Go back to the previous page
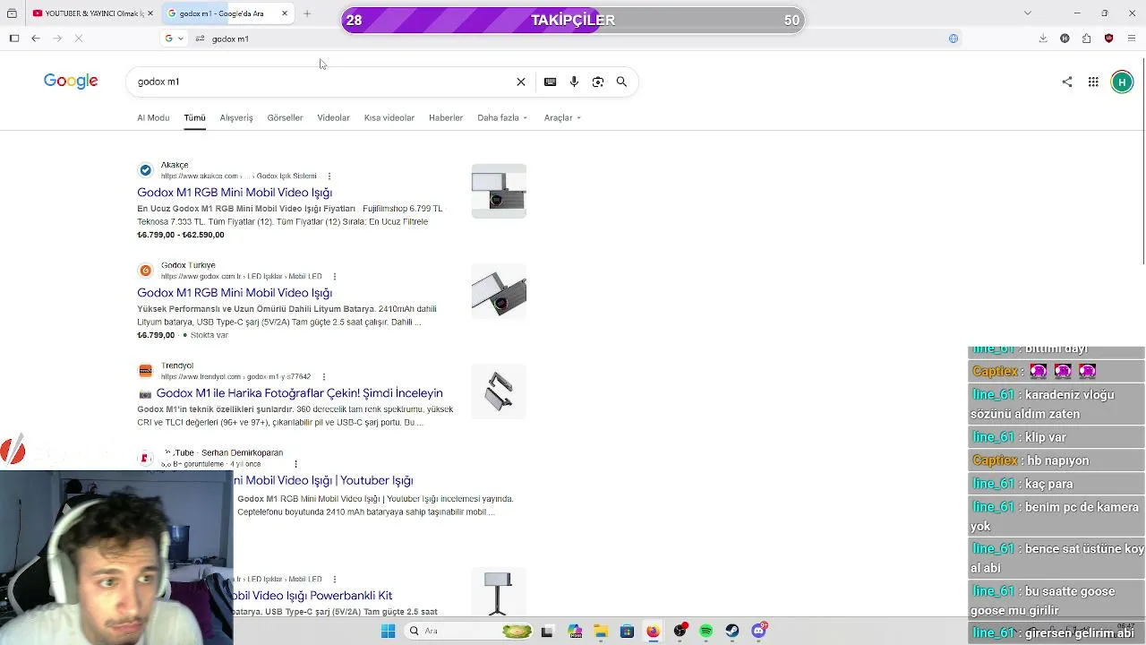1146x645 pixels. pyautogui.click(x=36, y=39)
